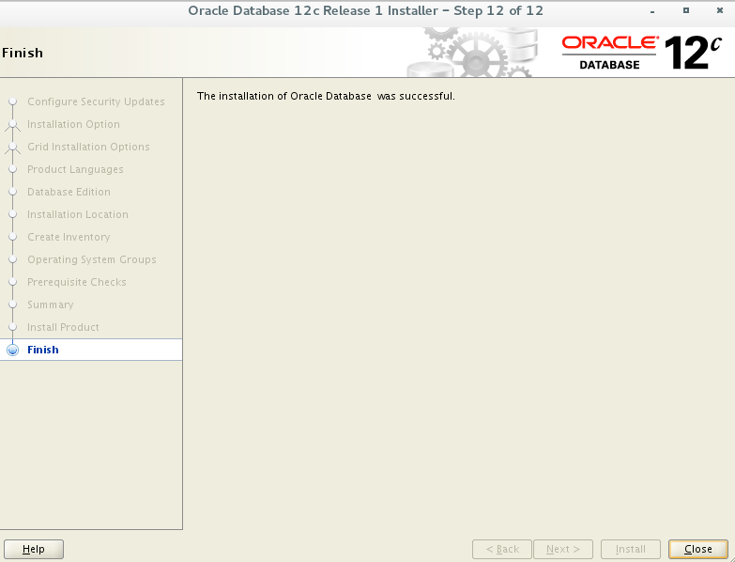The image size is (735, 562).
Task: Select Configure Security Updates step
Action: [x=96, y=101]
